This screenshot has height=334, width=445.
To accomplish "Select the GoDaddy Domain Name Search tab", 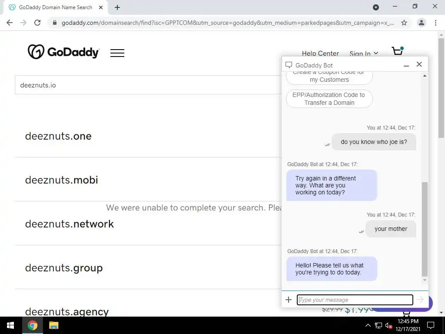I will click(56, 7).
